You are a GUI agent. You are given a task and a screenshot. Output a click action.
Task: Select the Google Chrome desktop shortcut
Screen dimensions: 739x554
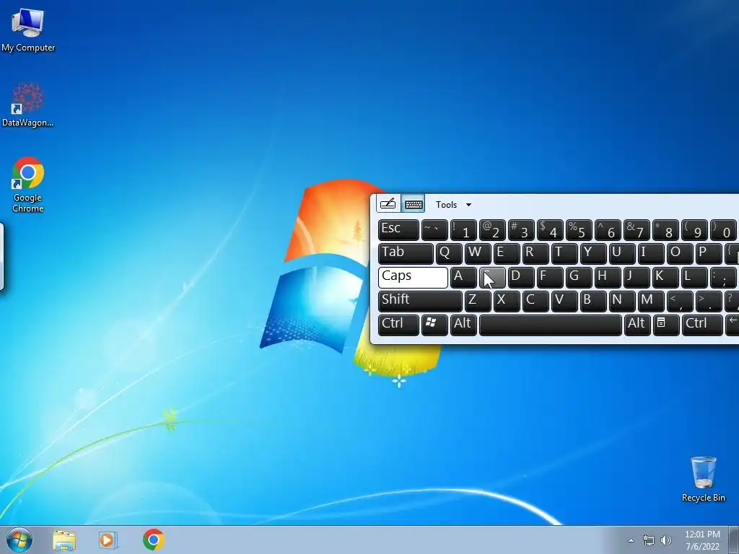[28, 185]
